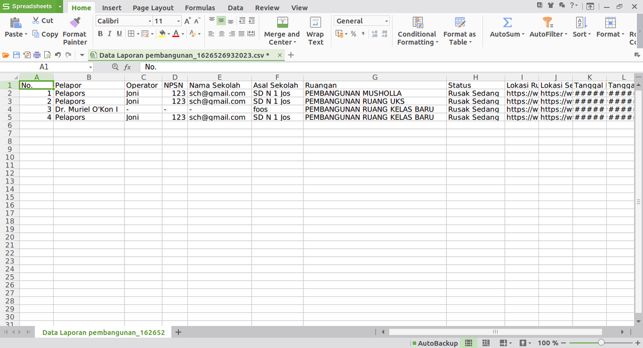Switch to the Review tab
643x348 pixels.
tap(267, 8)
